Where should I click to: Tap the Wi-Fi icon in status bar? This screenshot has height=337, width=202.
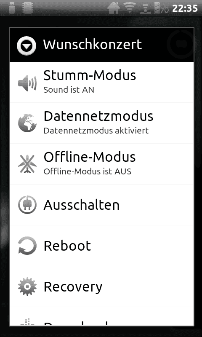click(130, 8)
